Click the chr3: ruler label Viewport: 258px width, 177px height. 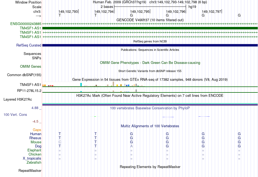37,11
